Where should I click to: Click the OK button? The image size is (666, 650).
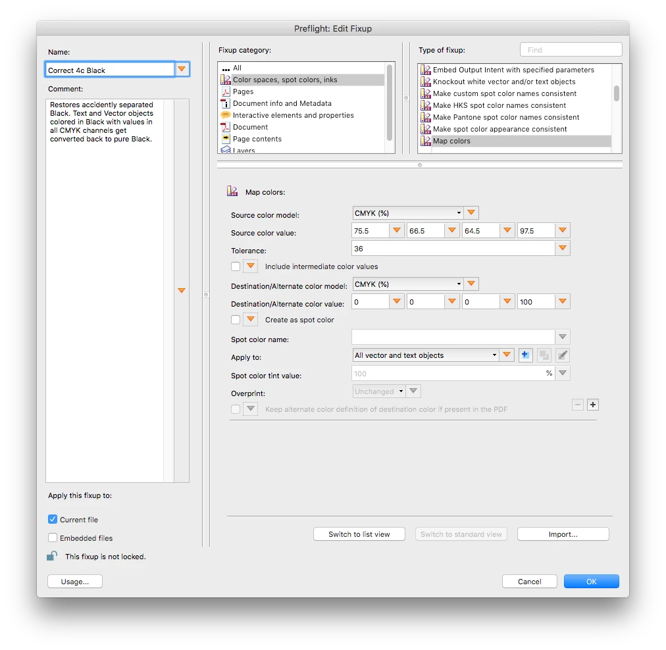[x=591, y=581]
